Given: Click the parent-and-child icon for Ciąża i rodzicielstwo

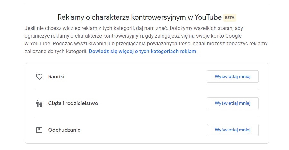Looking at the screenshot, I should pos(39,103).
